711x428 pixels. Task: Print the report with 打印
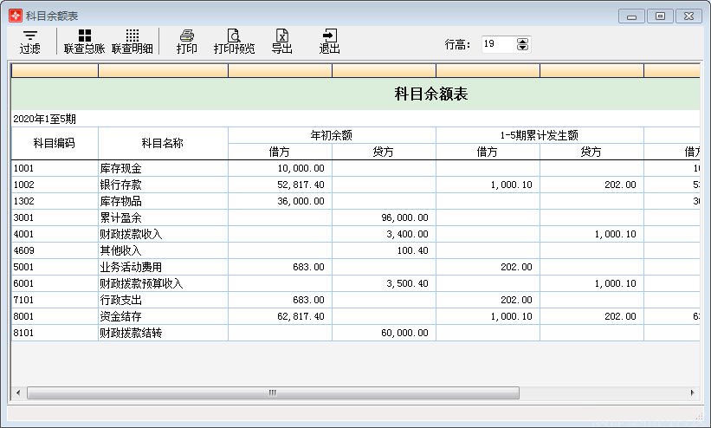(x=186, y=42)
